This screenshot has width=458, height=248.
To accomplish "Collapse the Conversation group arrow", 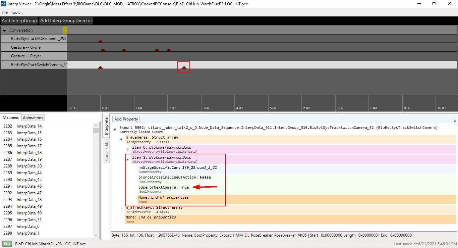I will pyautogui.click(x=4, y=30).
